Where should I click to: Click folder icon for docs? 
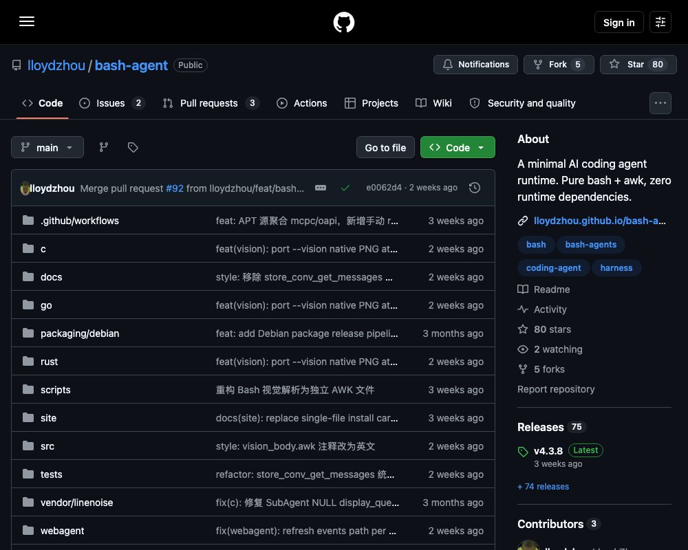point(28,277)
